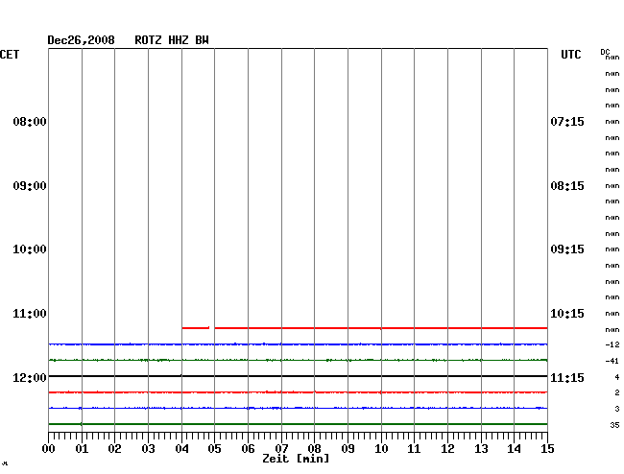The width and height of the screenshot is (624, 474).
Task: Click minute label 01 on the axis
Action: click(82, 448)
